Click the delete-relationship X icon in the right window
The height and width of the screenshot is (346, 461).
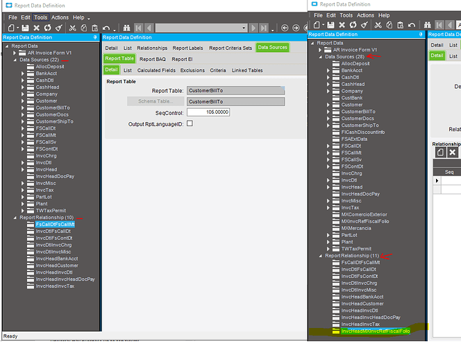453,152
